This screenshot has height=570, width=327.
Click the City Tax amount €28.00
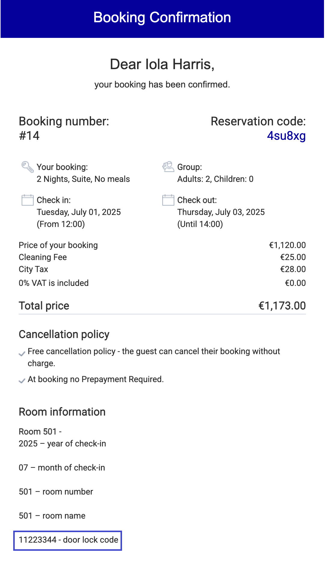293,269
